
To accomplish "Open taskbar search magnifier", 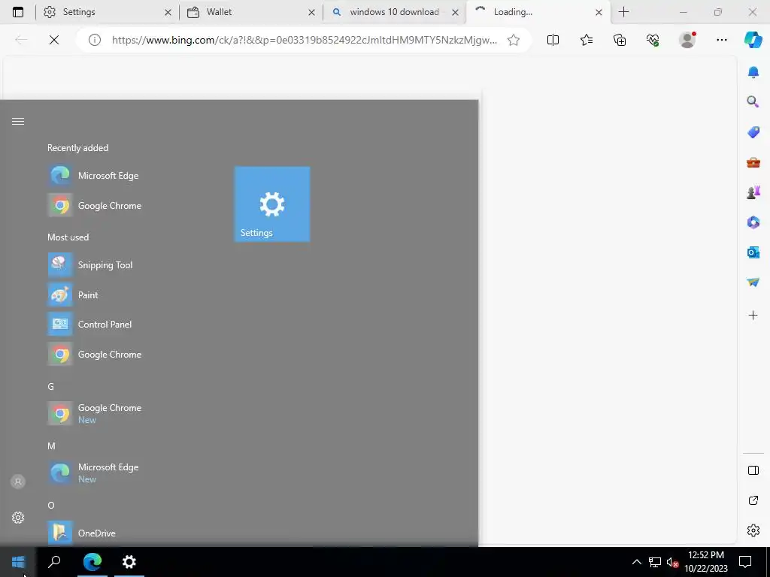I will (x=54, y=562).
